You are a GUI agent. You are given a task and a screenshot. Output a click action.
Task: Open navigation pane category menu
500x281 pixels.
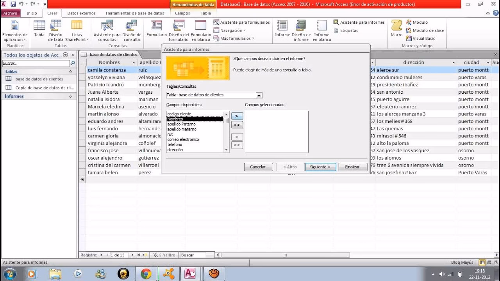pos(65,55)
